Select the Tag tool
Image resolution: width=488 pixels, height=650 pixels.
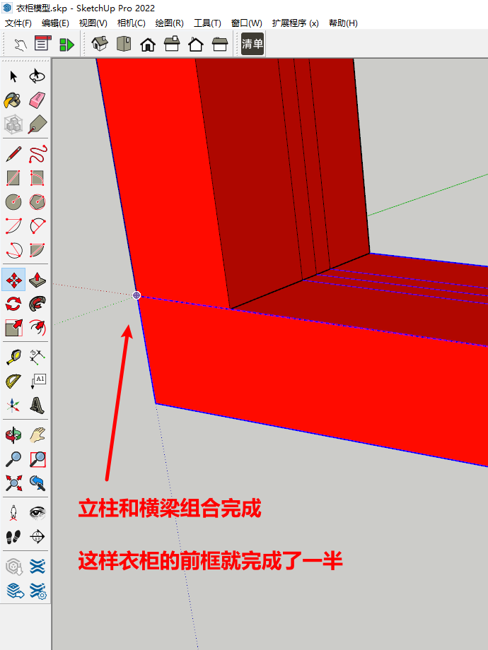pyautogui.click(x=37, y=124)
